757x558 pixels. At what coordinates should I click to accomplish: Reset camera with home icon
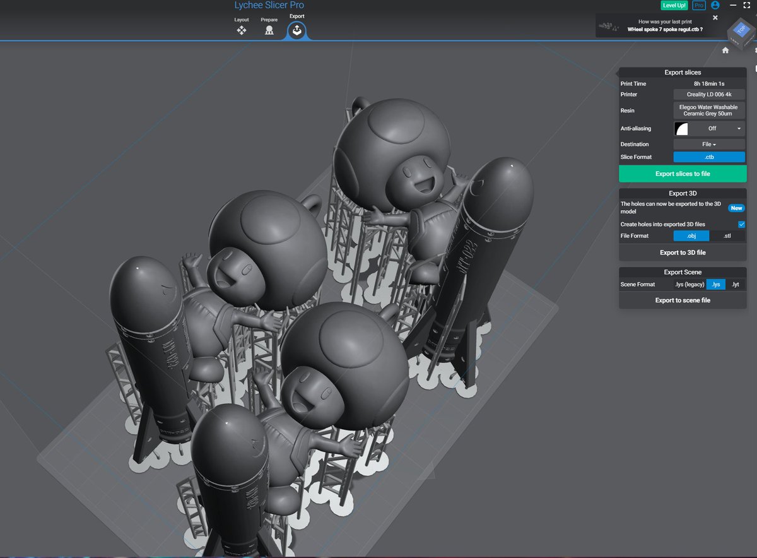click(x=725, y=50)
